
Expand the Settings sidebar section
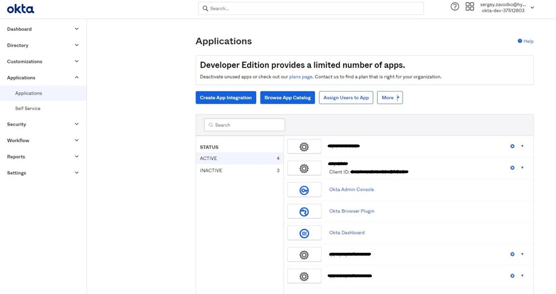(x=76, y=173)
